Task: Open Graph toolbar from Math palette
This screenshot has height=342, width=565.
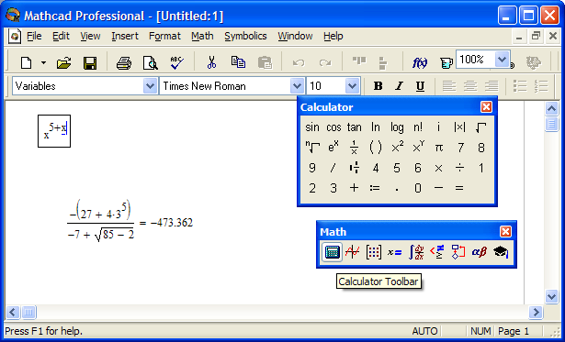Action: pos(352,252)
